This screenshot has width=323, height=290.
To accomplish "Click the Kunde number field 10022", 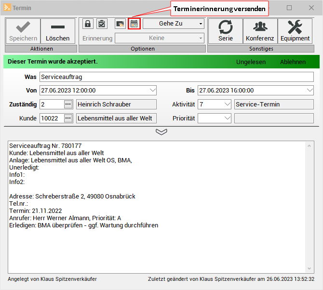I will (52, 119).
